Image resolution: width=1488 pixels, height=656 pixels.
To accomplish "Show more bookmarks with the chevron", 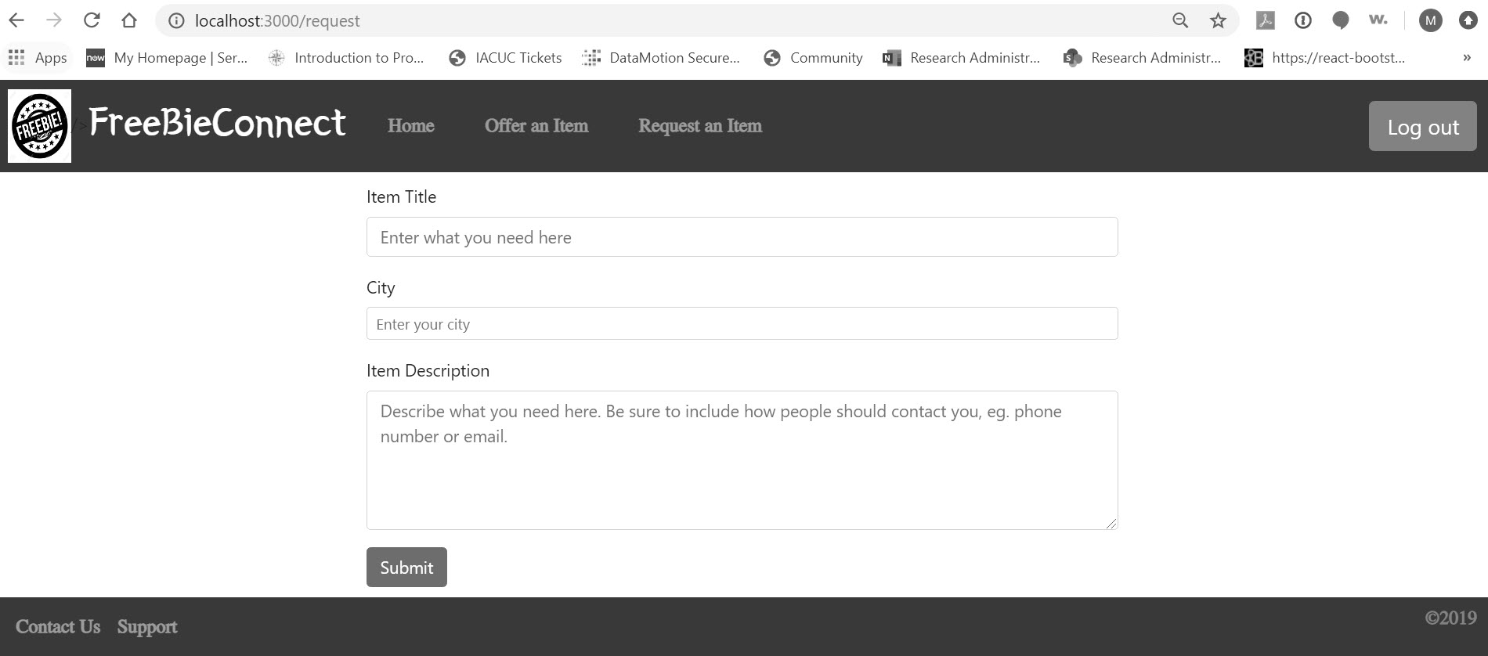I will coord(1467,57).
